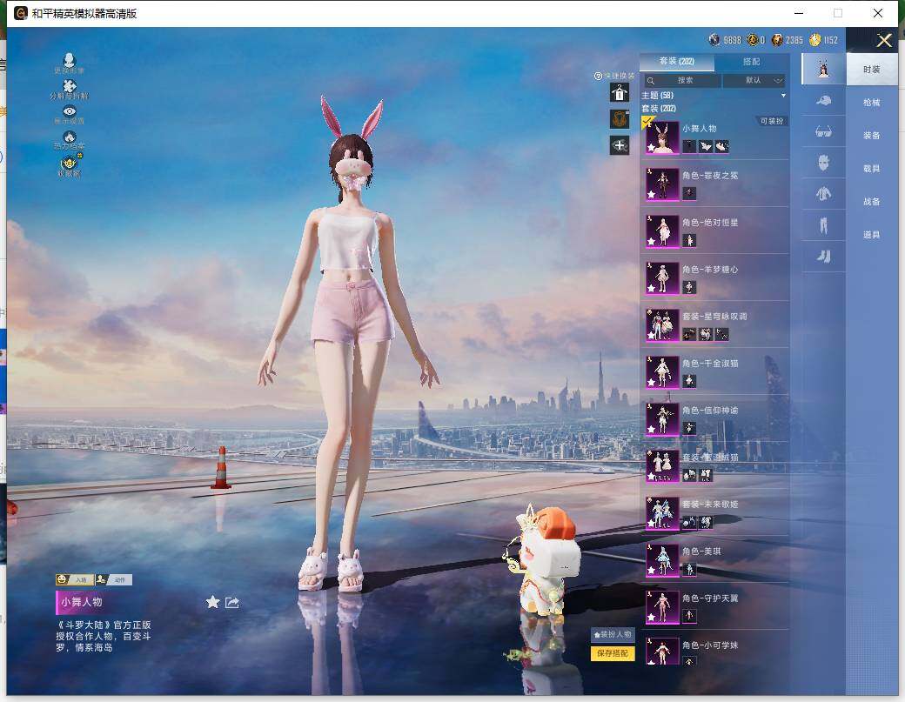Viewport: 905px width, 702px height.
Task: Select the glasses category icon
Action: 823,131
